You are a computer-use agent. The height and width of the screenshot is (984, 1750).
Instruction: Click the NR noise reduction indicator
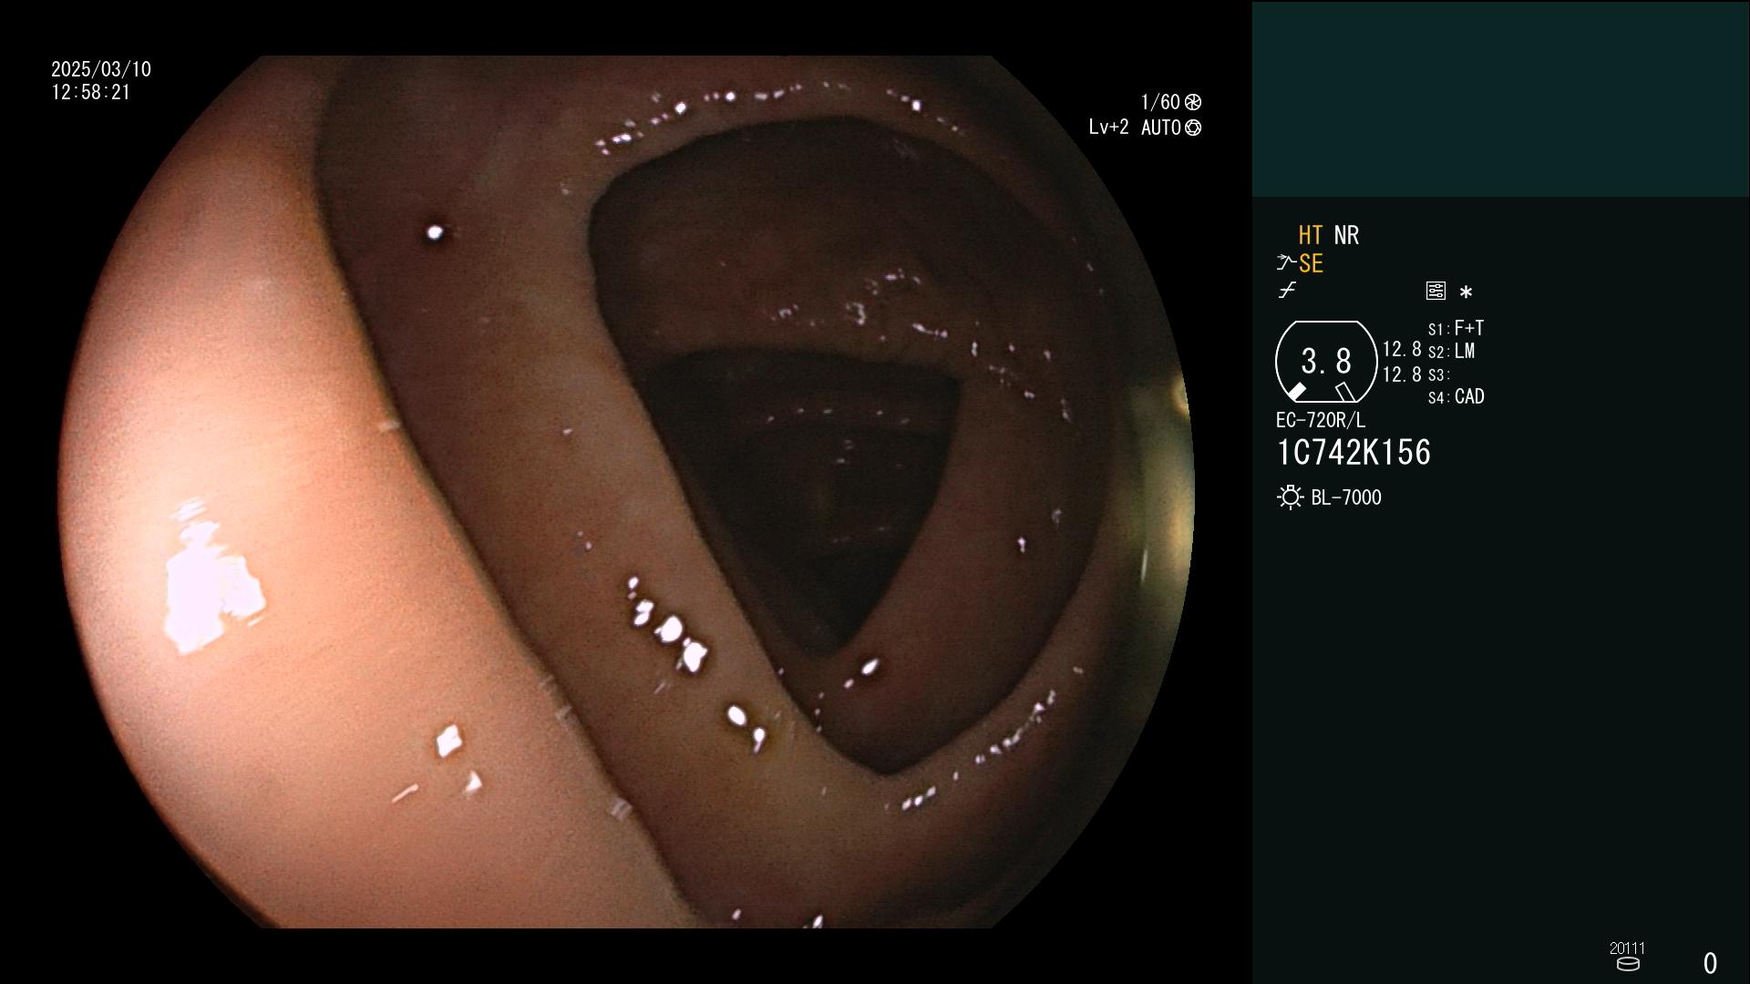pos(1346,235)
